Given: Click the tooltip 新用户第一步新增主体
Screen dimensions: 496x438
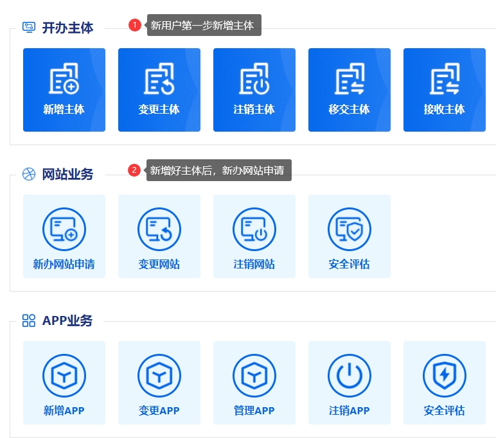Looking at the screenshot, I should [204, 26].
